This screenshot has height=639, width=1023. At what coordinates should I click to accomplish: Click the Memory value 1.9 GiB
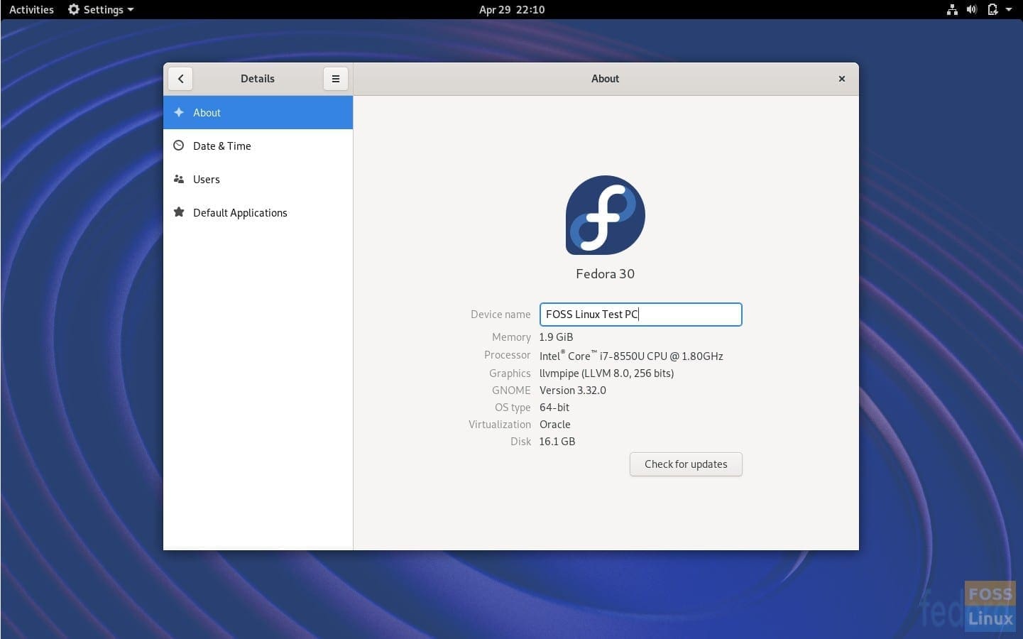[x=556, y=337]
